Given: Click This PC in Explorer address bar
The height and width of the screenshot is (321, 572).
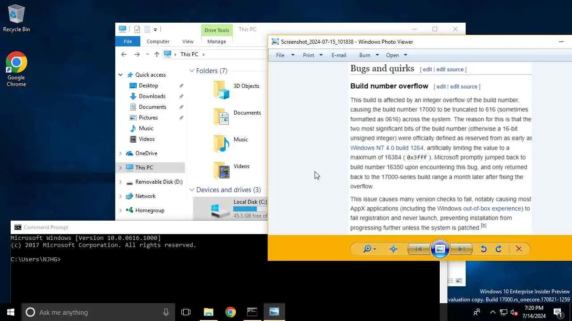Looking at the screenshot, I should pos(189,54).
